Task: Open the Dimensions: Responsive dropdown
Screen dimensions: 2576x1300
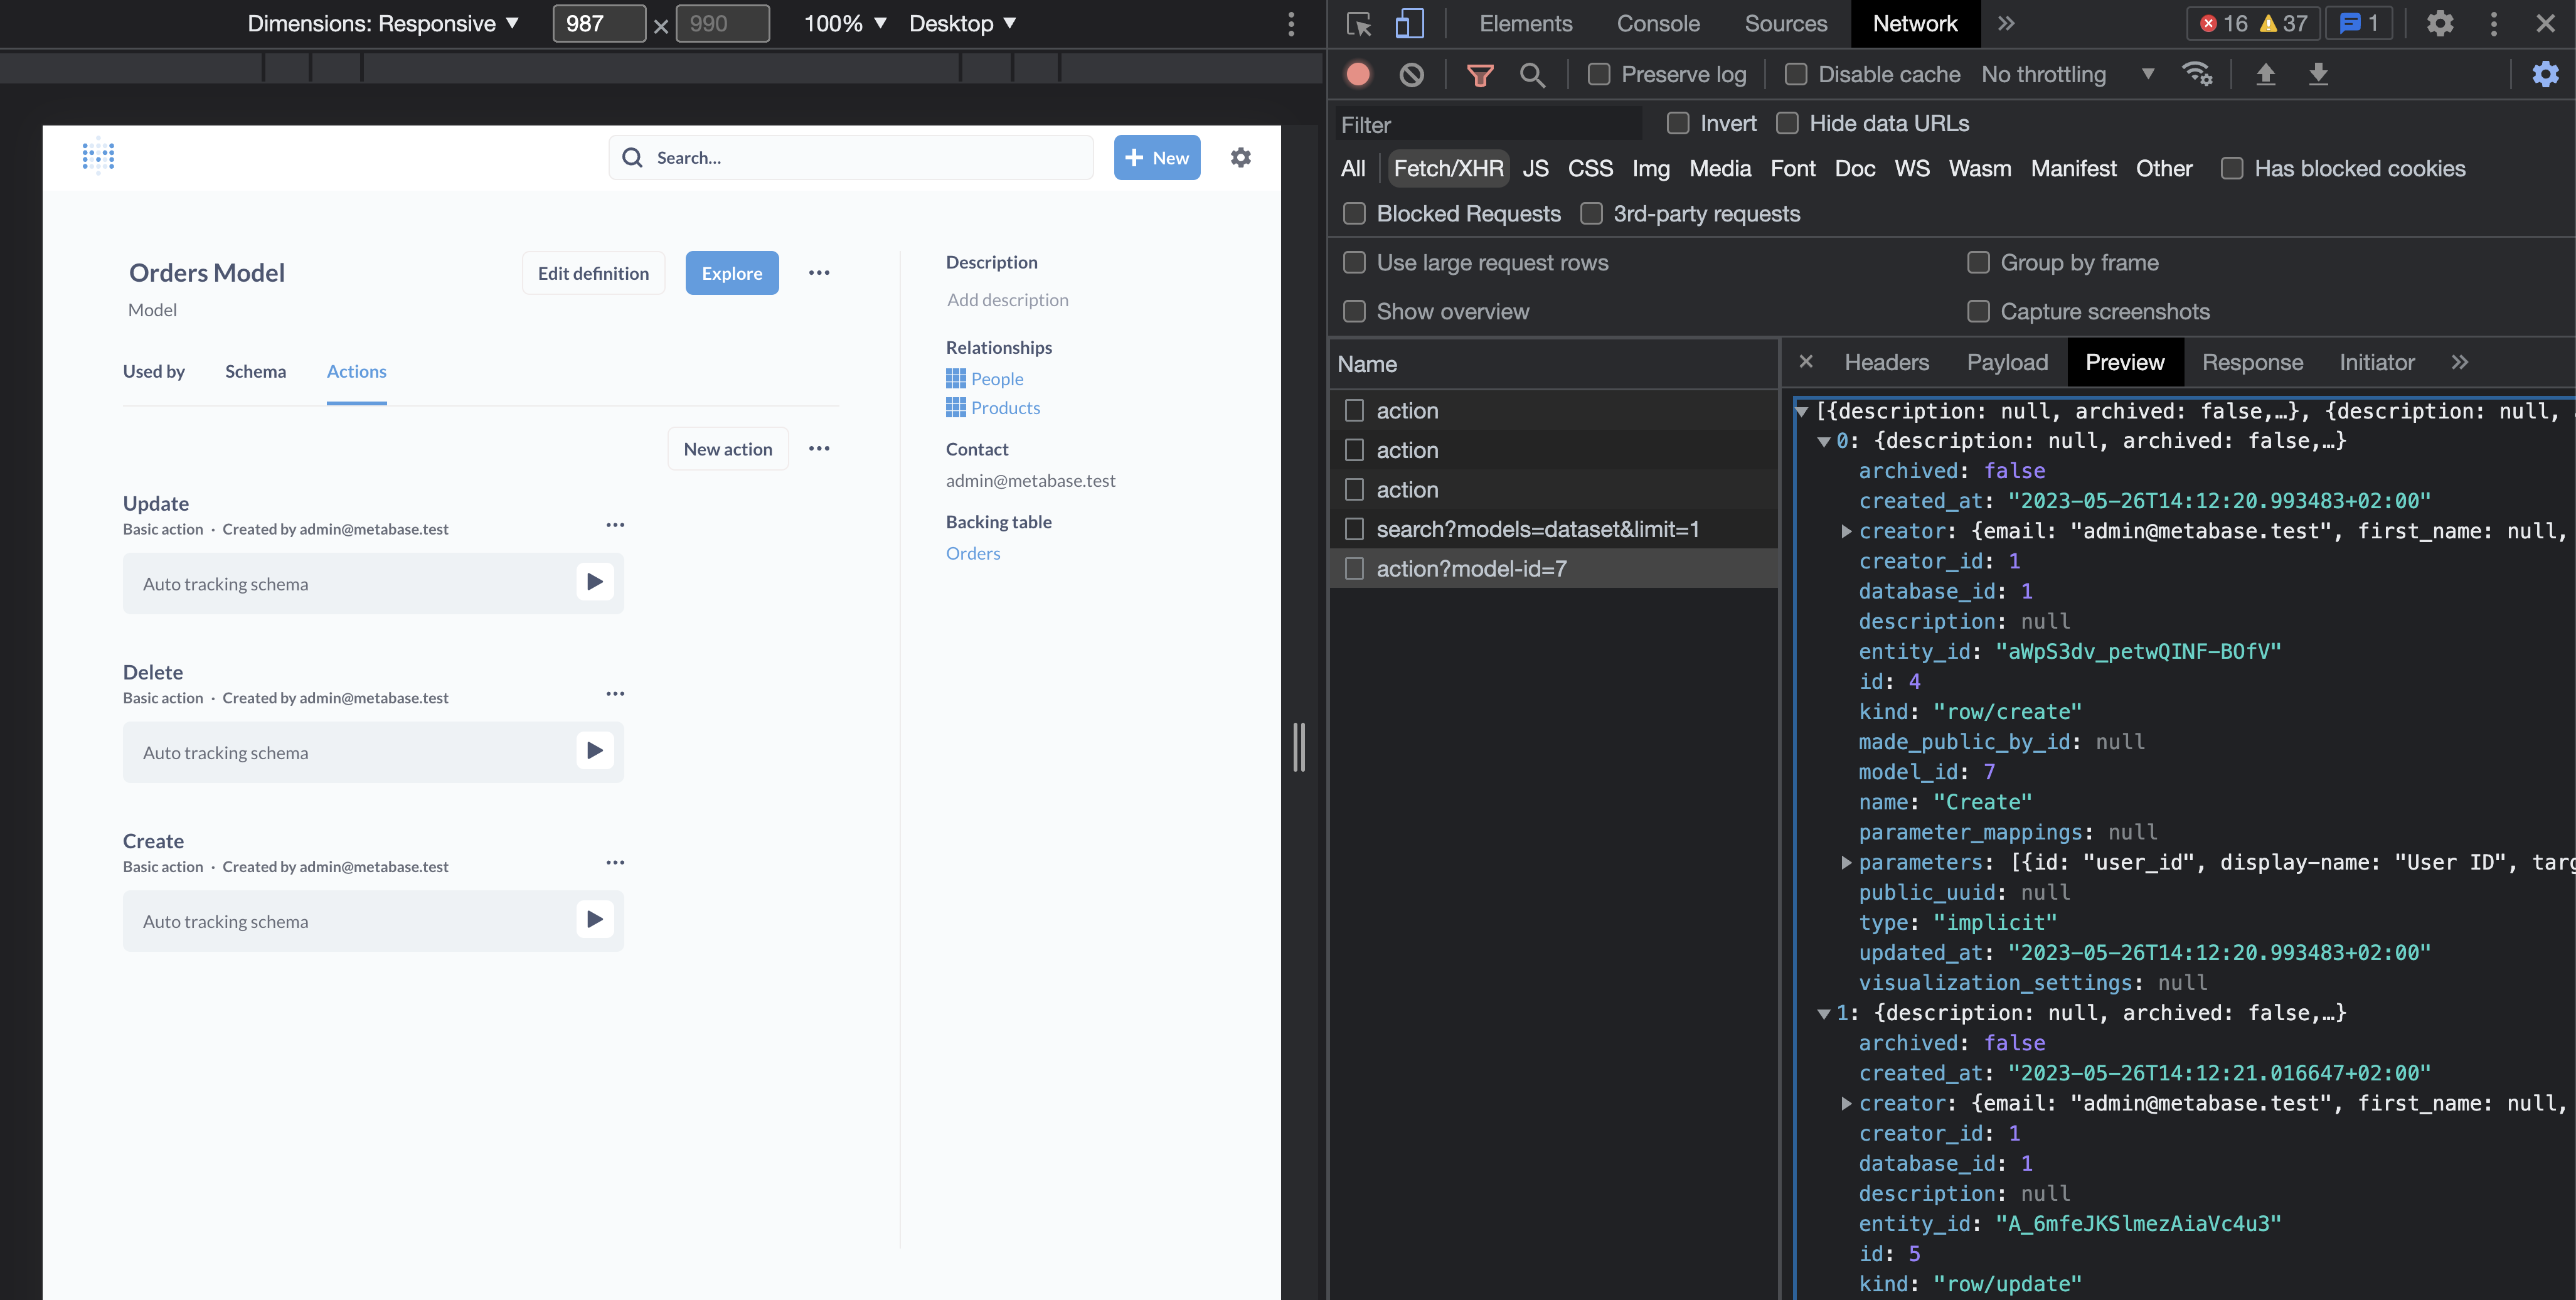Action: click(384, 23)
